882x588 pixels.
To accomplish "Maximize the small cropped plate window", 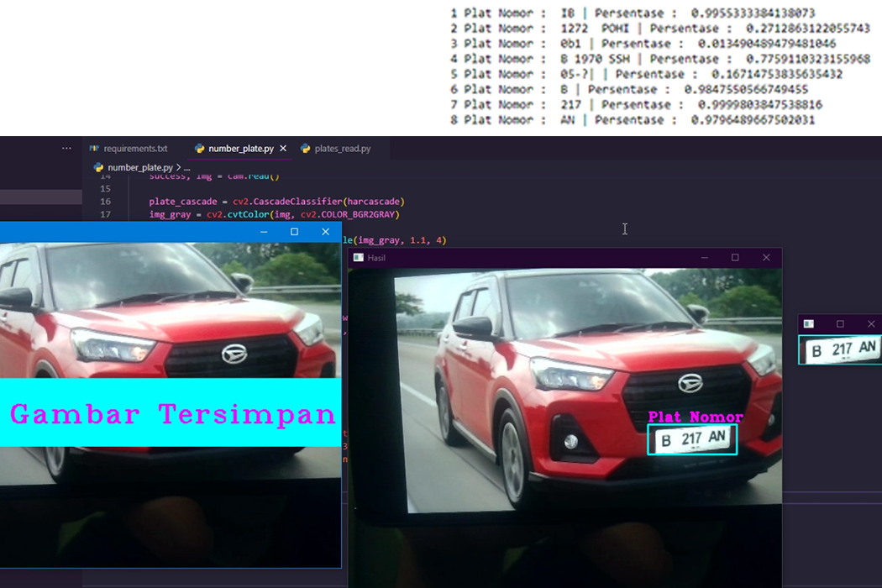I will [840, 324].
